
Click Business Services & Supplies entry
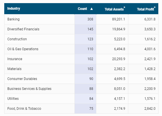pyautogui.click(x=29, y=89)
